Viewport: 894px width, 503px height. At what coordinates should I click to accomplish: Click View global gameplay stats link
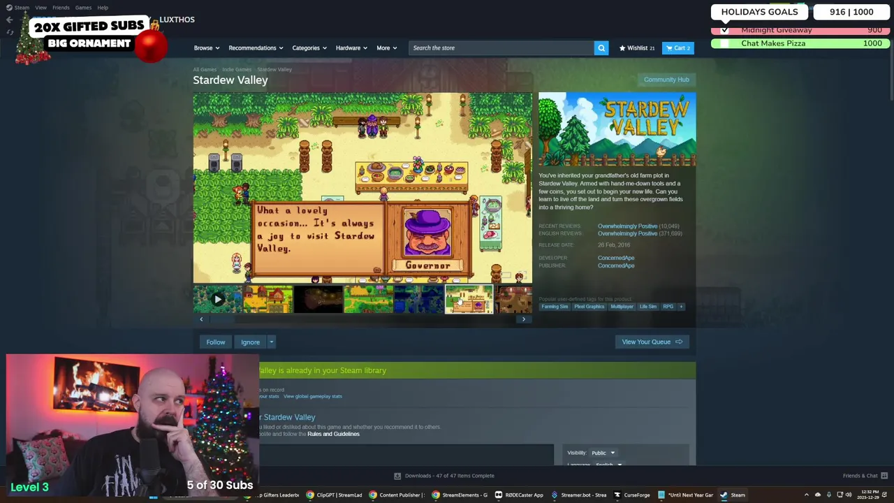pos(313,396)
